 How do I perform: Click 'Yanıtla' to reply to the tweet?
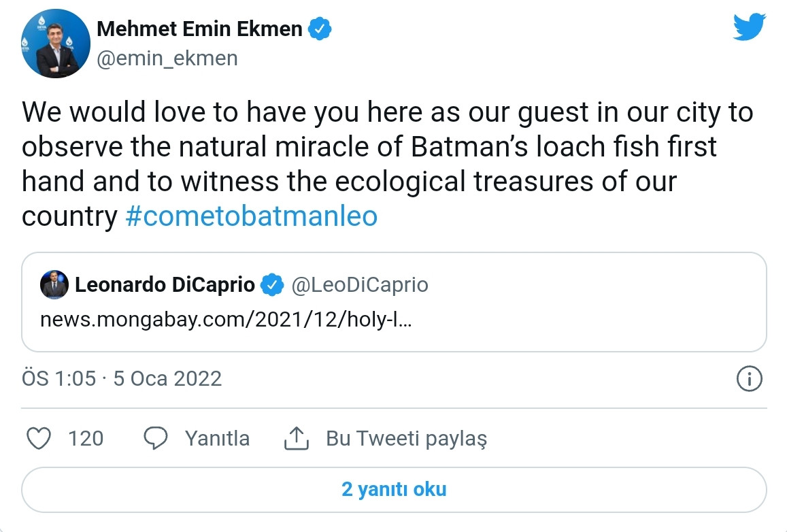pos(217,439)
